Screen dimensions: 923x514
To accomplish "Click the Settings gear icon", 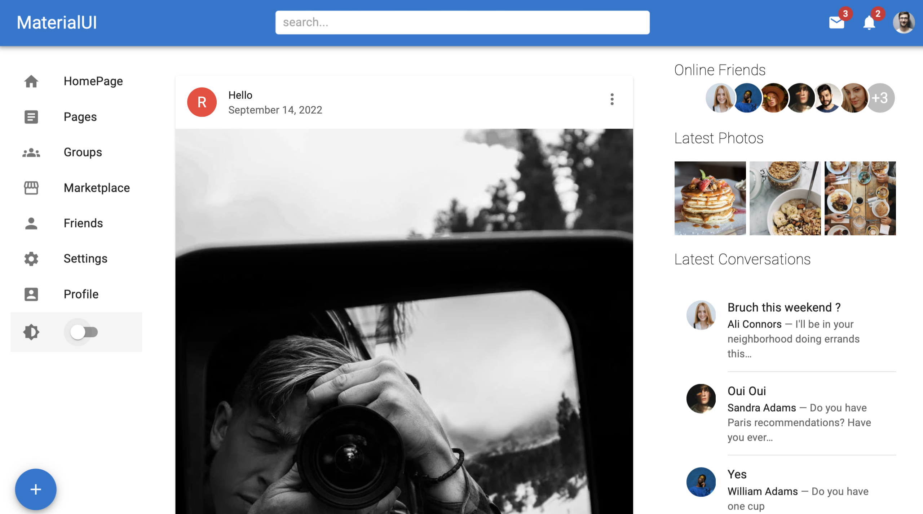I will point(31,259).
